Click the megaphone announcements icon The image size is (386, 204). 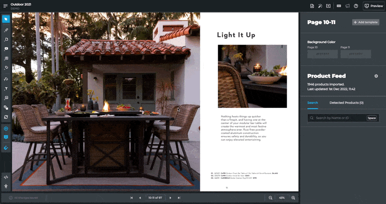(347, 6)
